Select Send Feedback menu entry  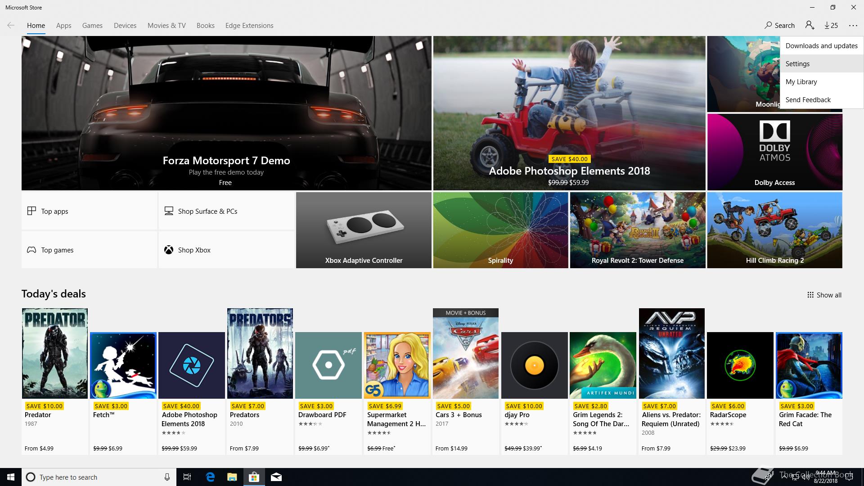click(x=822, y=99)
